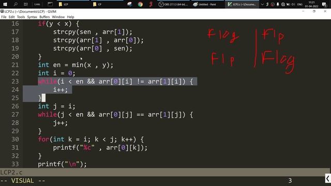The width and height of the screenshot is (331, 186).
Task: Click 'while' keyword on line 27
Action: 48,115
